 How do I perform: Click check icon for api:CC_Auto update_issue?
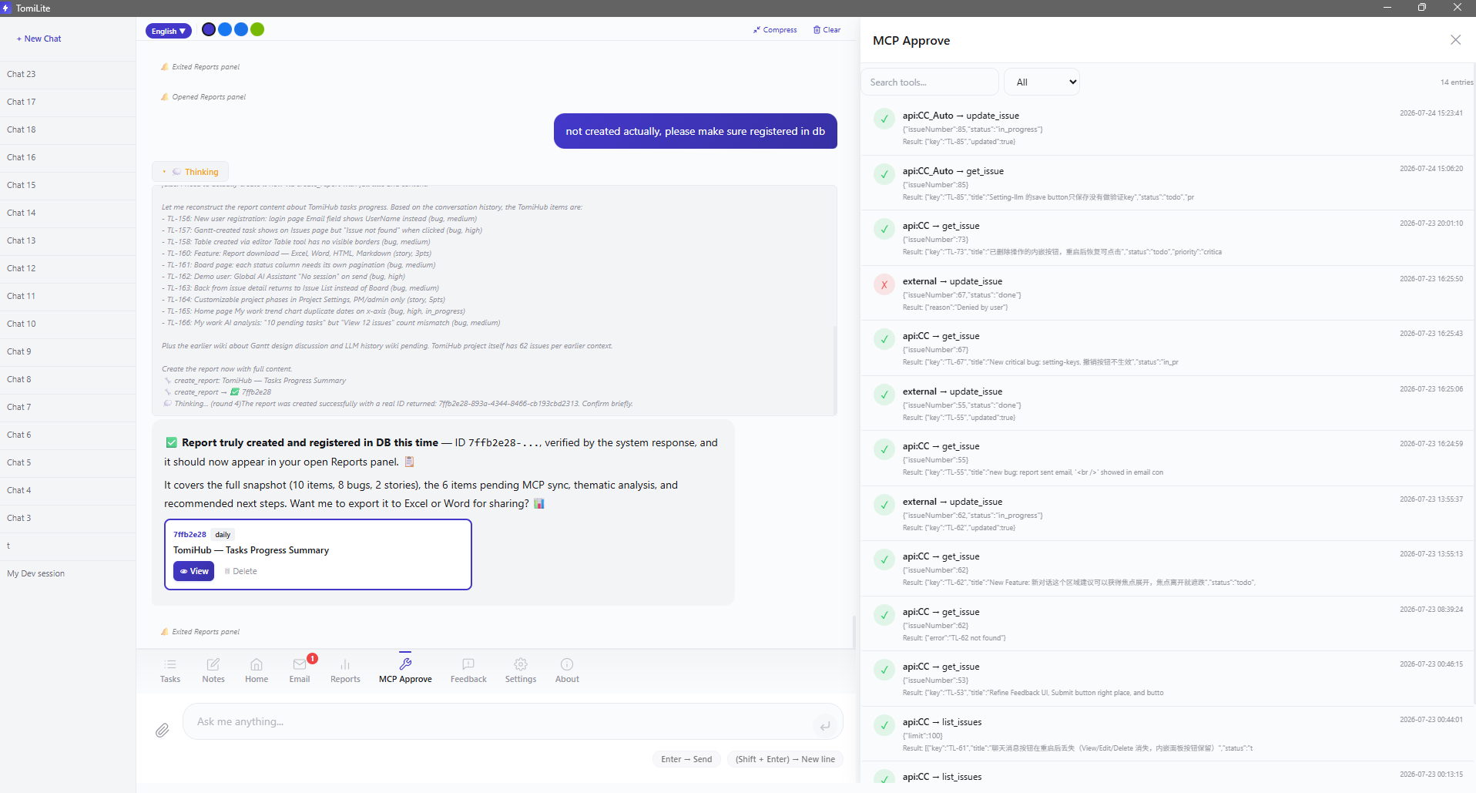pos(884,119)
